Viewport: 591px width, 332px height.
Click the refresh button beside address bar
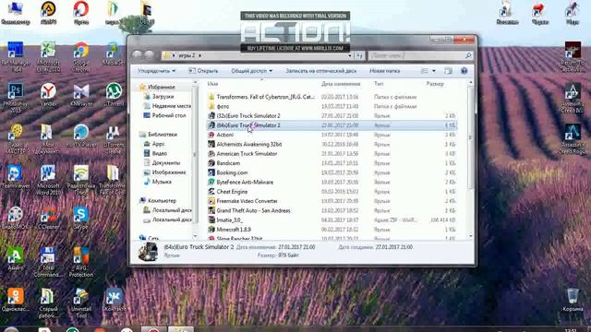click(x=359, y=55)
